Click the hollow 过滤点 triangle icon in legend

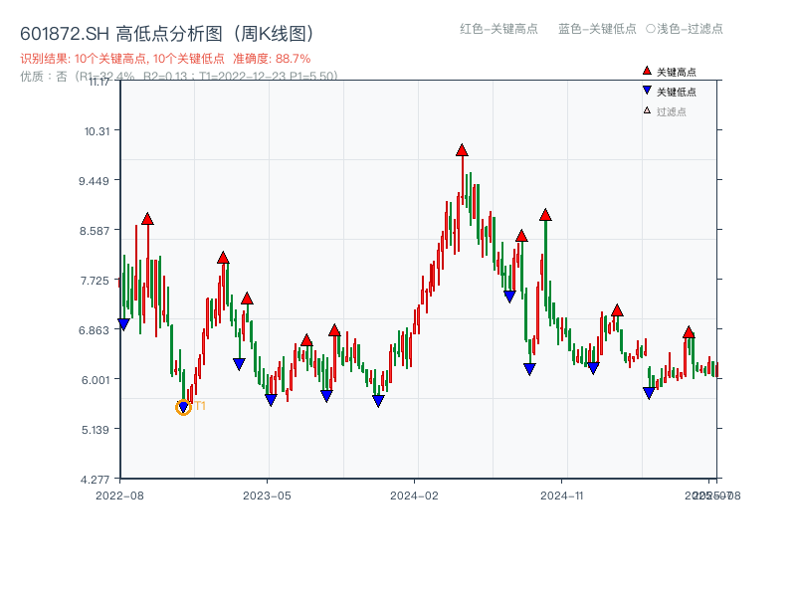647,107
